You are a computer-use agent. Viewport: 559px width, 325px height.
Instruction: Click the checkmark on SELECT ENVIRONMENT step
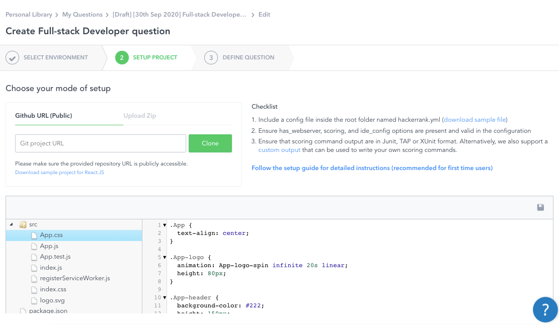tap(12, 57)
